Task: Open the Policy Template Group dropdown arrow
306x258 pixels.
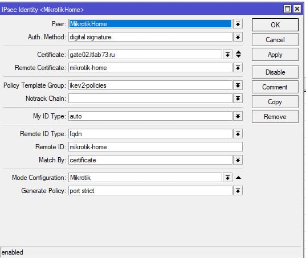Action: 238,85
